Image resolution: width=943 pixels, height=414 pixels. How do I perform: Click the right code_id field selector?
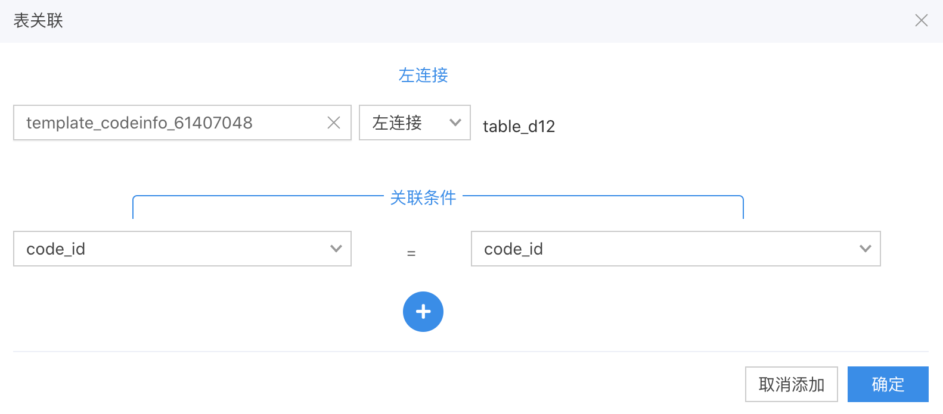click(676, 249)
